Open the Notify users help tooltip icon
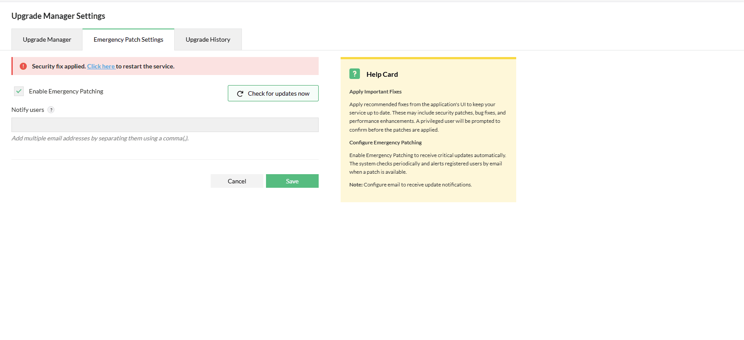 pyautogui.click(x=51, y=110)
